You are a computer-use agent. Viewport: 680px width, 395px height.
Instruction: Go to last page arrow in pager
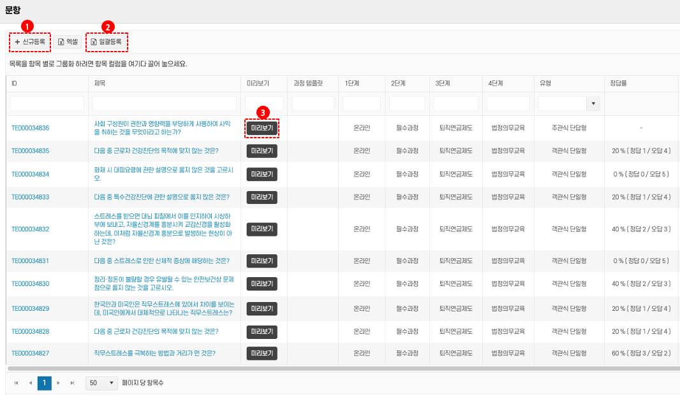73,383
